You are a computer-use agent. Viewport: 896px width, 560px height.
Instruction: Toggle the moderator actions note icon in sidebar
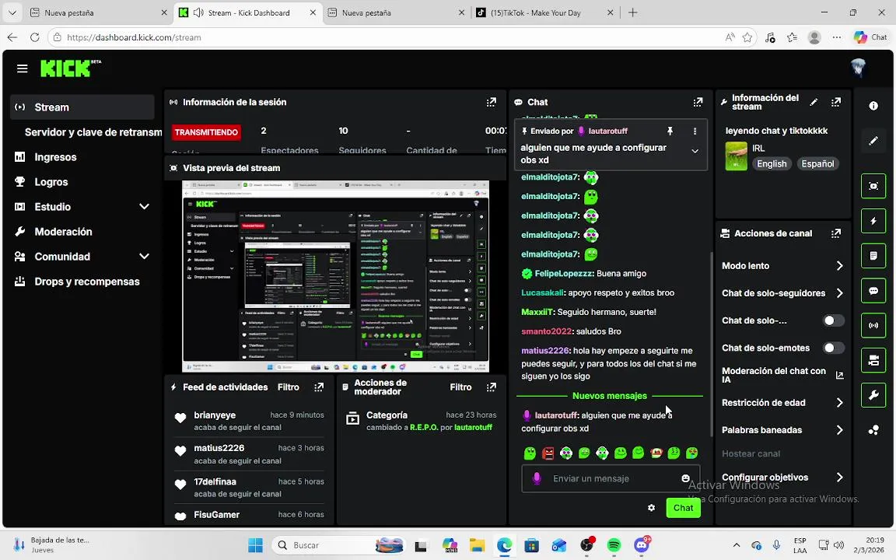click(x=873, y=256)
